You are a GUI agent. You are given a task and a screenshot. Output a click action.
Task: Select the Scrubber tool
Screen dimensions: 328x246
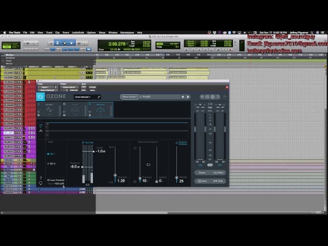(x=79, y=42)
